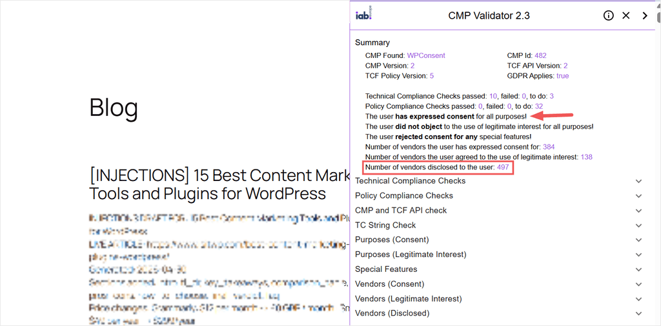Click the CMP Id 482 value
Screen dimensions: 661x326
pos(540,55)
